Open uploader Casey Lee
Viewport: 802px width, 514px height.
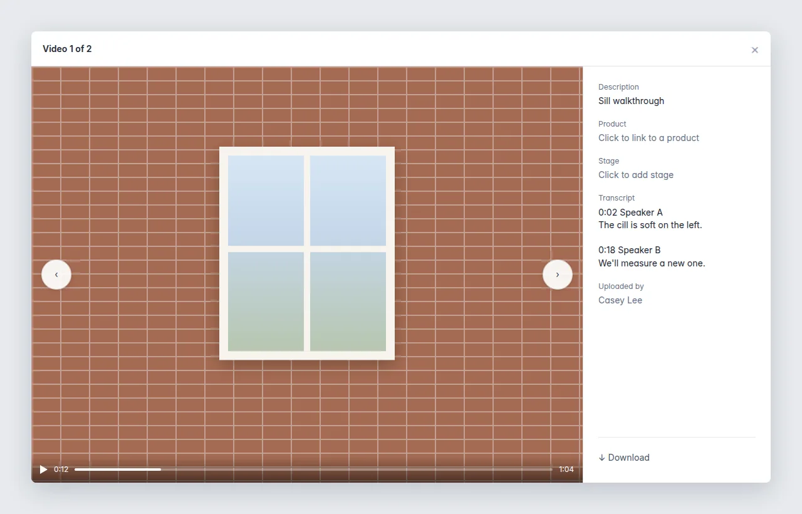(620, 300)
